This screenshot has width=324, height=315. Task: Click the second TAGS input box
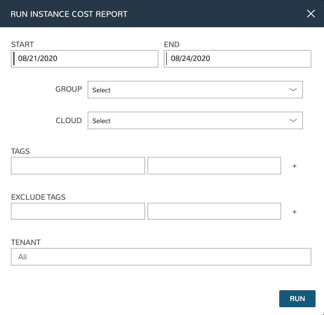(x=214, y=166)
